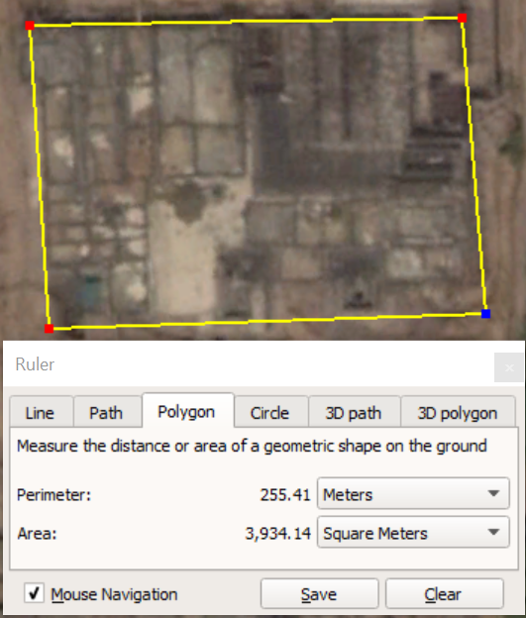Image resolution: width=526 pixels, height=618 pixels.
Task: Click the Area label
Action: [37, 534]
